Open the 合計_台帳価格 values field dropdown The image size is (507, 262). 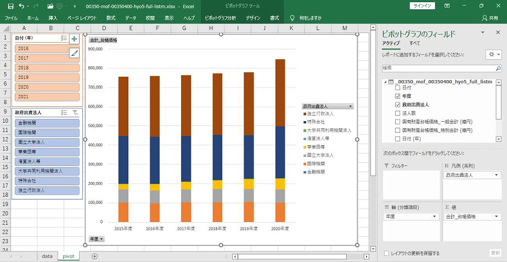click(497, 217)
